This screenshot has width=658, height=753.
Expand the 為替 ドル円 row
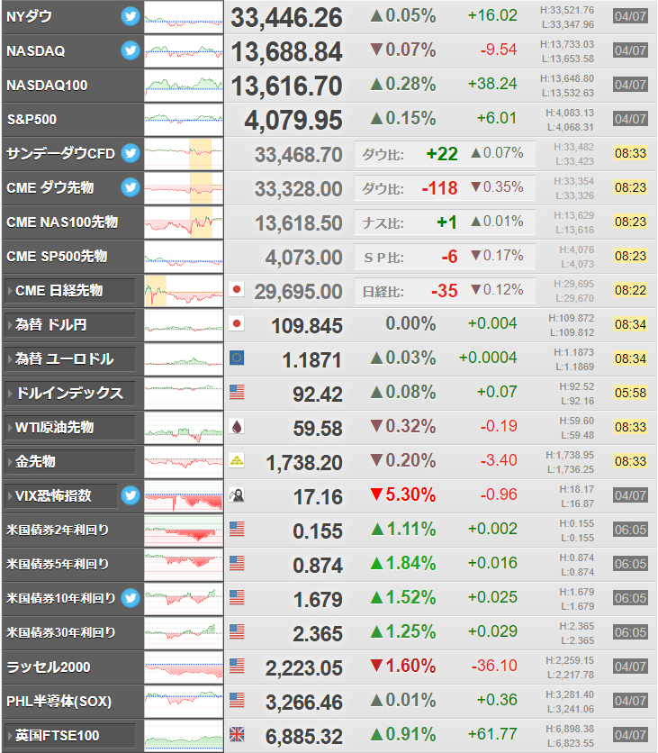point(69,325)
